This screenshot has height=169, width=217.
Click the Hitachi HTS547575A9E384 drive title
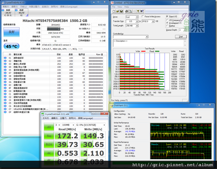pyautogui.click(x=55, y=20)
